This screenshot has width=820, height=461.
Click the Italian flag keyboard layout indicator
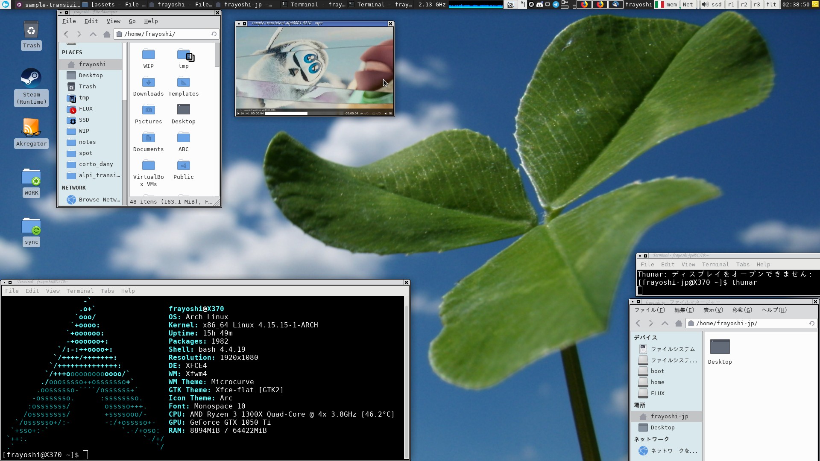click(659, 4)
